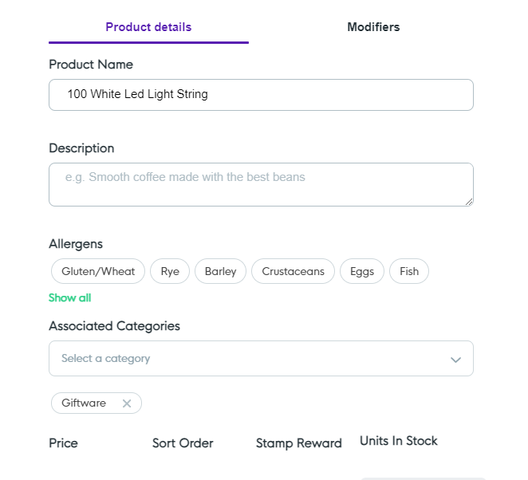Click the Giftware category chip
The image size is (528, 480).
point(84,403)
